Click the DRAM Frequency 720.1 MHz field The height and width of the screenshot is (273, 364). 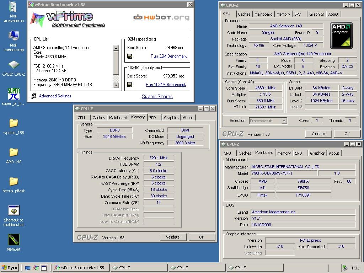coord(158,158)
